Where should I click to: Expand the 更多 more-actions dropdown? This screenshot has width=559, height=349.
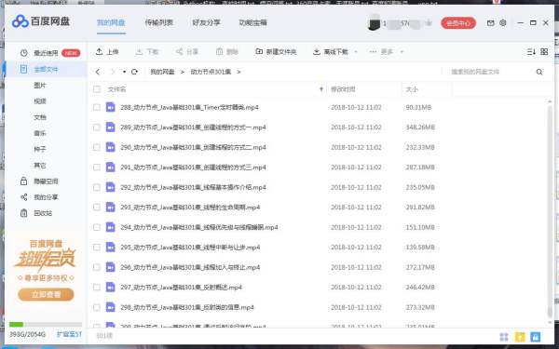tap(402, 52)
